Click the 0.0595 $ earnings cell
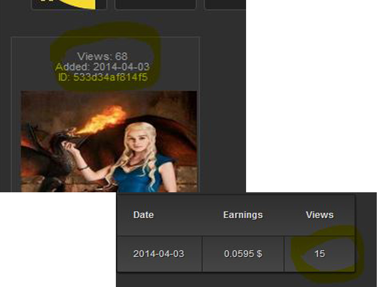383x287 pixels. [x=243, y=254]
